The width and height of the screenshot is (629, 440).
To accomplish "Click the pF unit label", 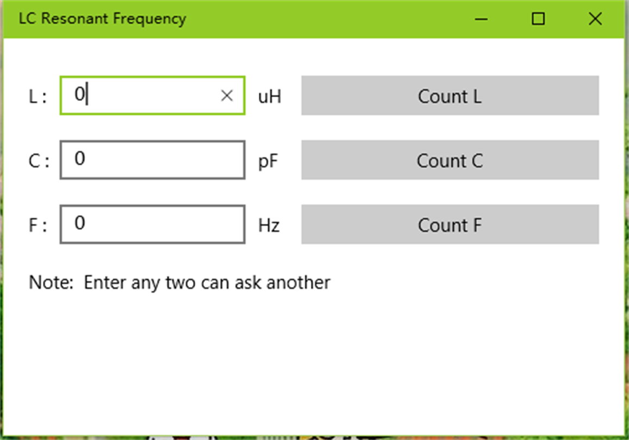I will (268, 161).
